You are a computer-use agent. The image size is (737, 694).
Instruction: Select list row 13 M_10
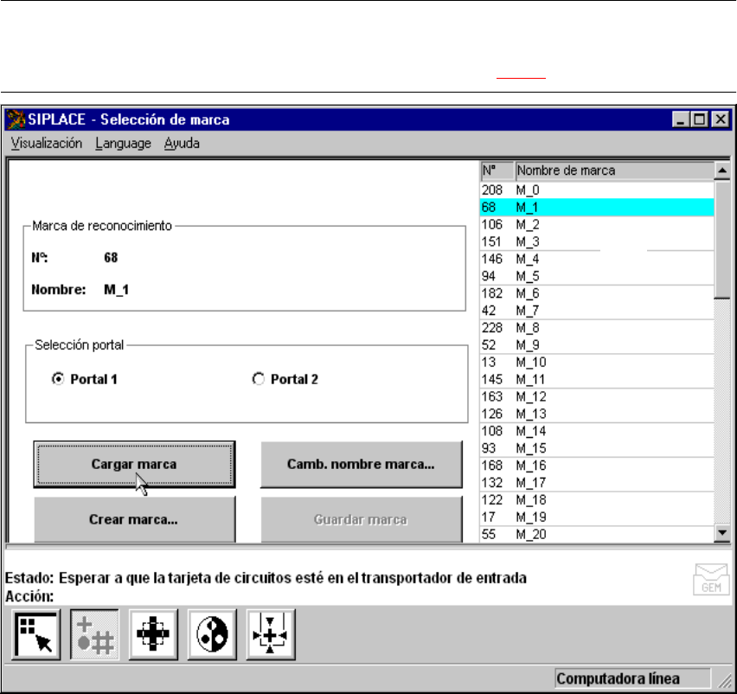[597, 363]
